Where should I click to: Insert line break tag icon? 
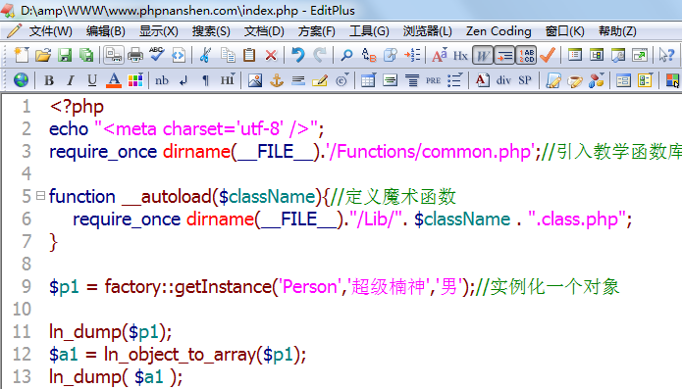(184, 80)
